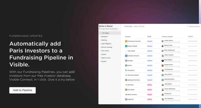The height and width of the screenshot is (108, 201).
Task: Click the name Avery Martin
Action: (168, 74)
